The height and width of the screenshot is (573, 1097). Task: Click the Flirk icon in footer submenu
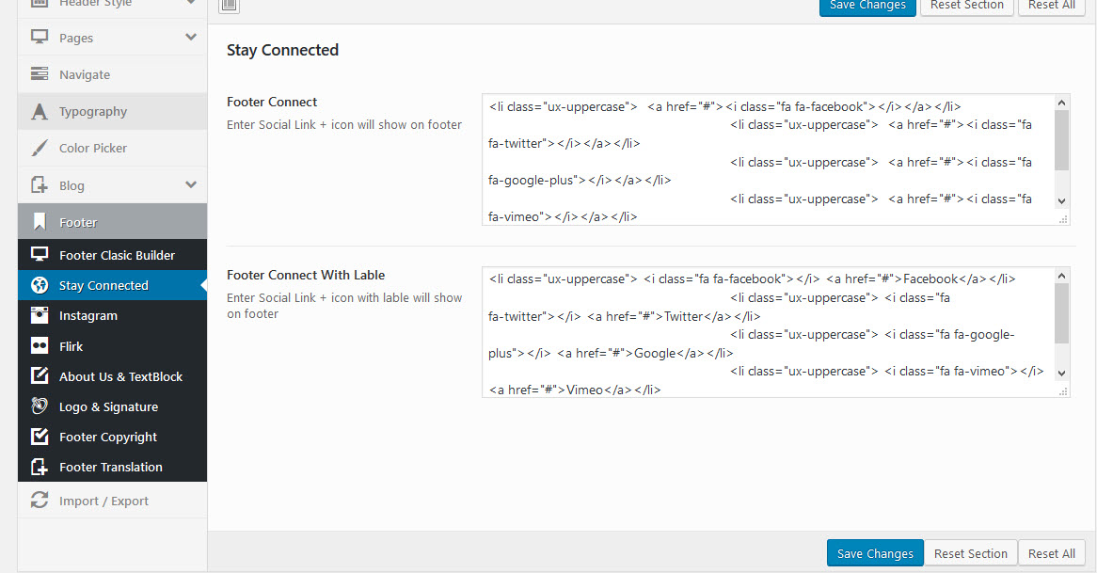pos(40,345)
